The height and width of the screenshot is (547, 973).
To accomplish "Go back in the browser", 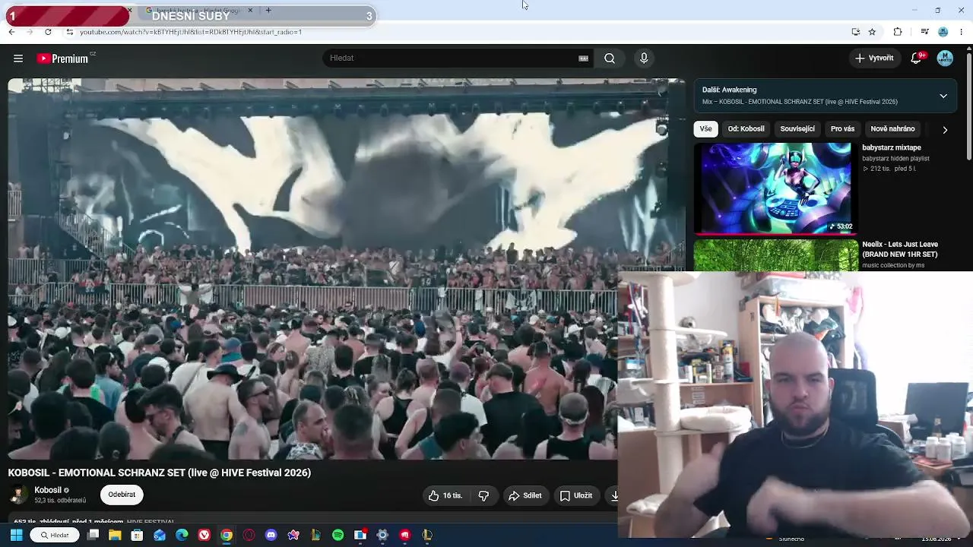I will (x=11, y=32).
